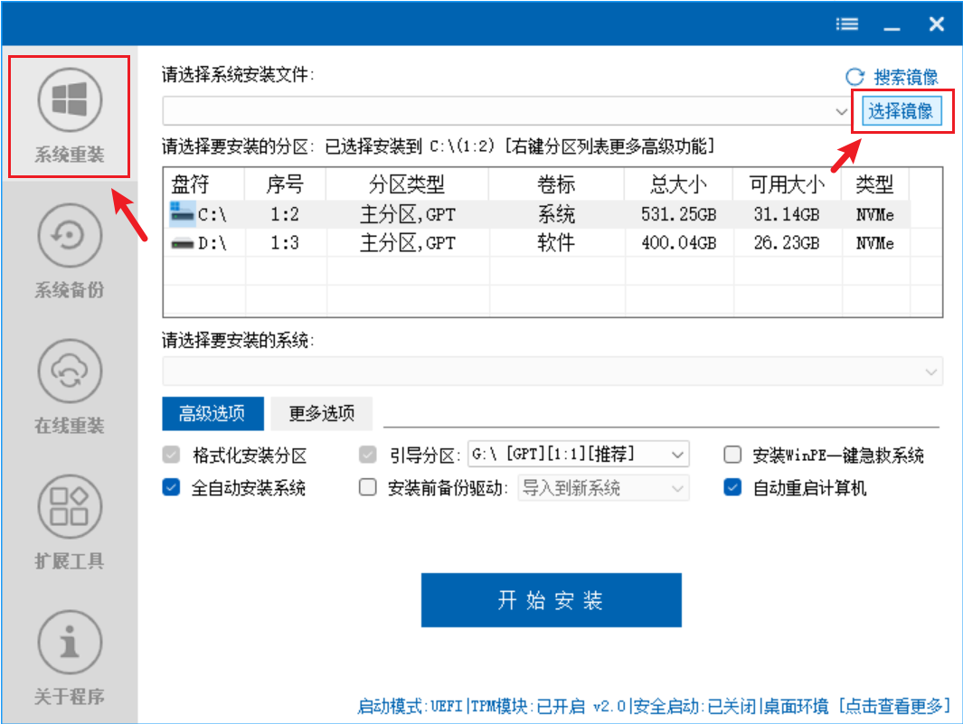Open the menu list icon in title bar

[x=846, y=24]
